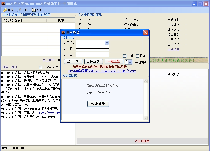The height and width of the screenshot is (151, 210).
Task: Click the main window title bar app icon
Action: 3,4
